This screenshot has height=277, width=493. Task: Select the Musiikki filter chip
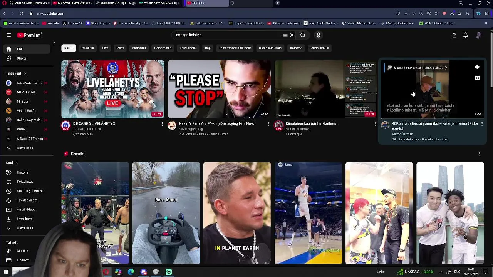(87, 48)
